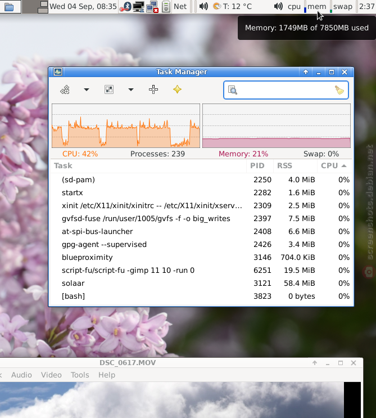Click the computer monitor tray icon
This screenshot has height=418, width=376.
coord(138,6)
